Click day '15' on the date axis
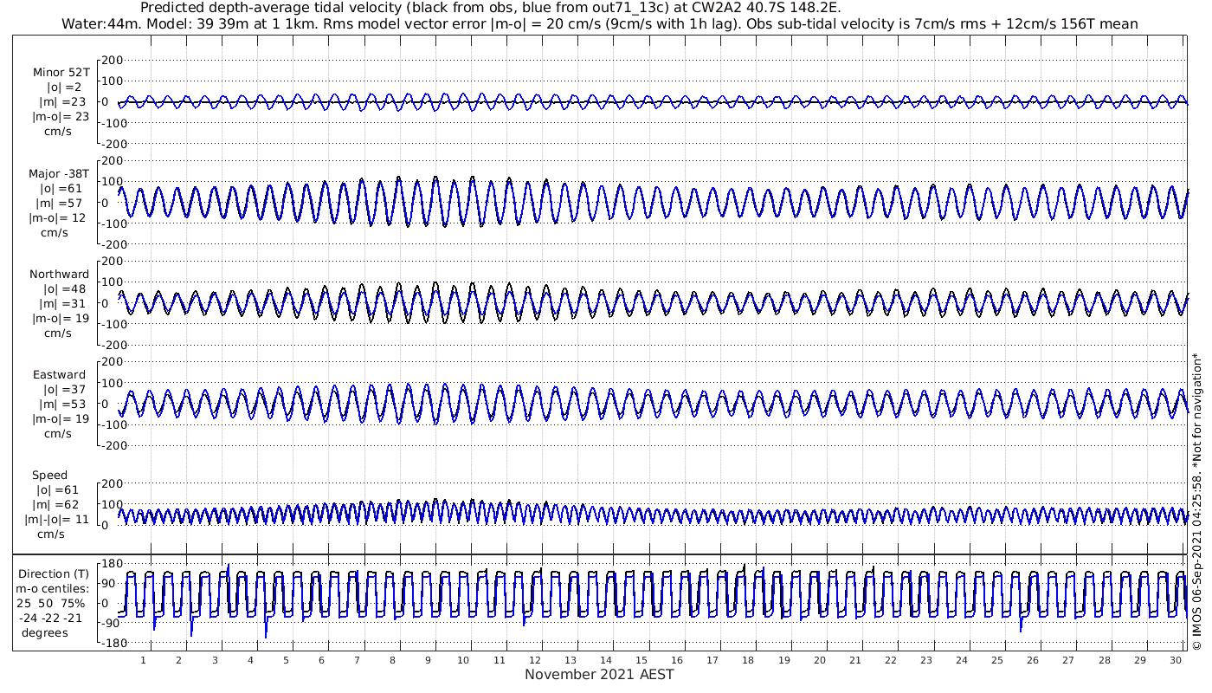1212x693 pixels. click(x=641, y=660)
